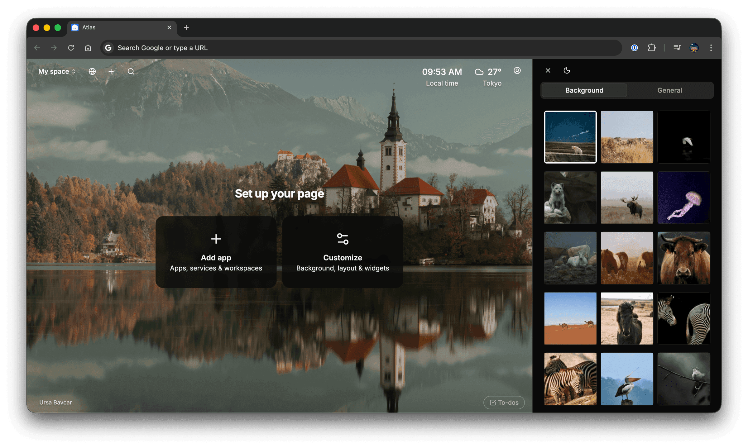
Task: Click the Search Google address bar
Action: coord(361,48)
